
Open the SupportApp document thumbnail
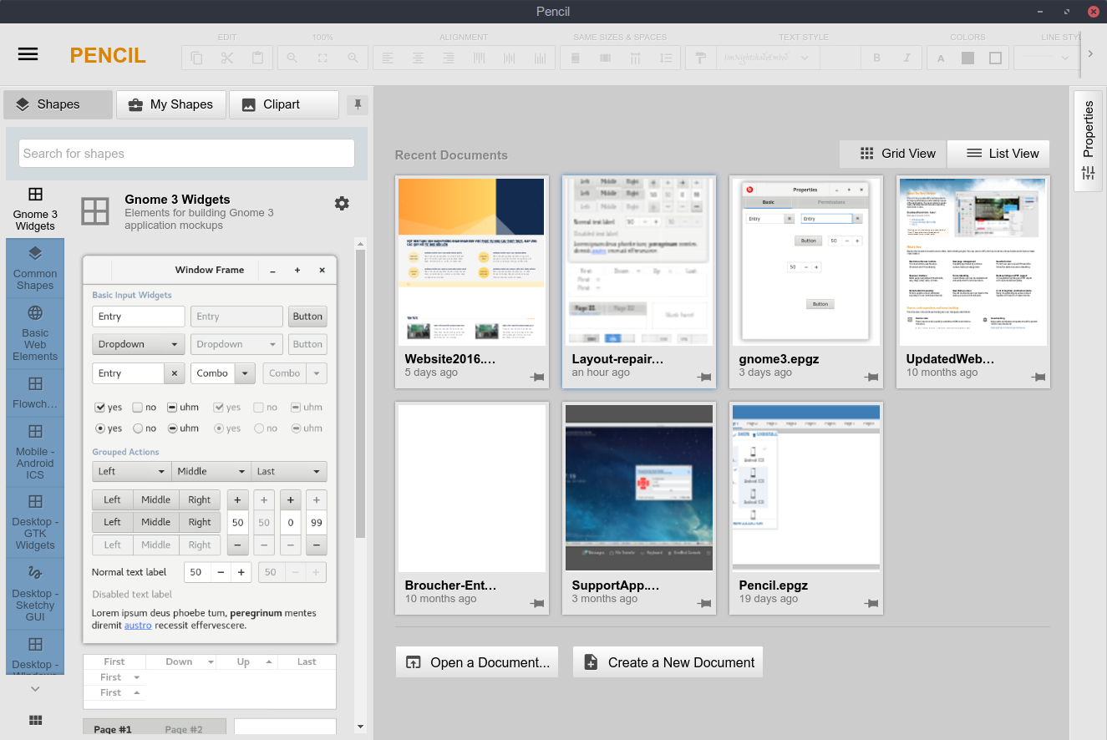click(639, 488)
